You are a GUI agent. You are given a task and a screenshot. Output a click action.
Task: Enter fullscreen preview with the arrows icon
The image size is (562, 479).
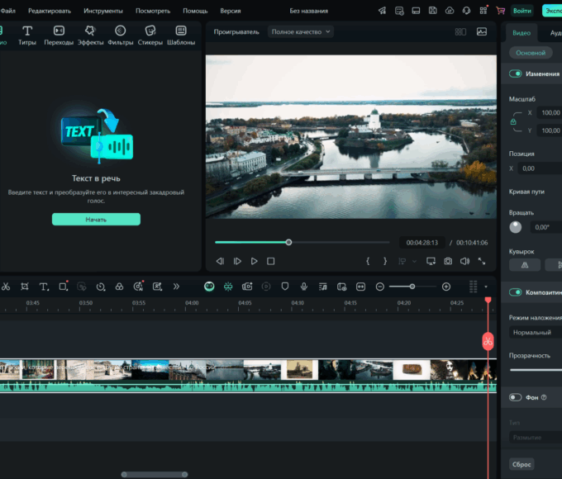click(482, 261)
